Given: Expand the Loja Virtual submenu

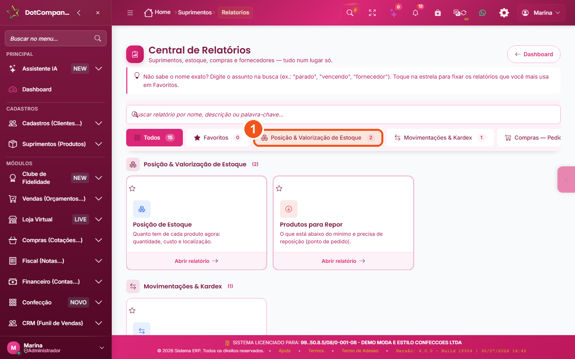Looking at the screenshot, I should [99, 219].
